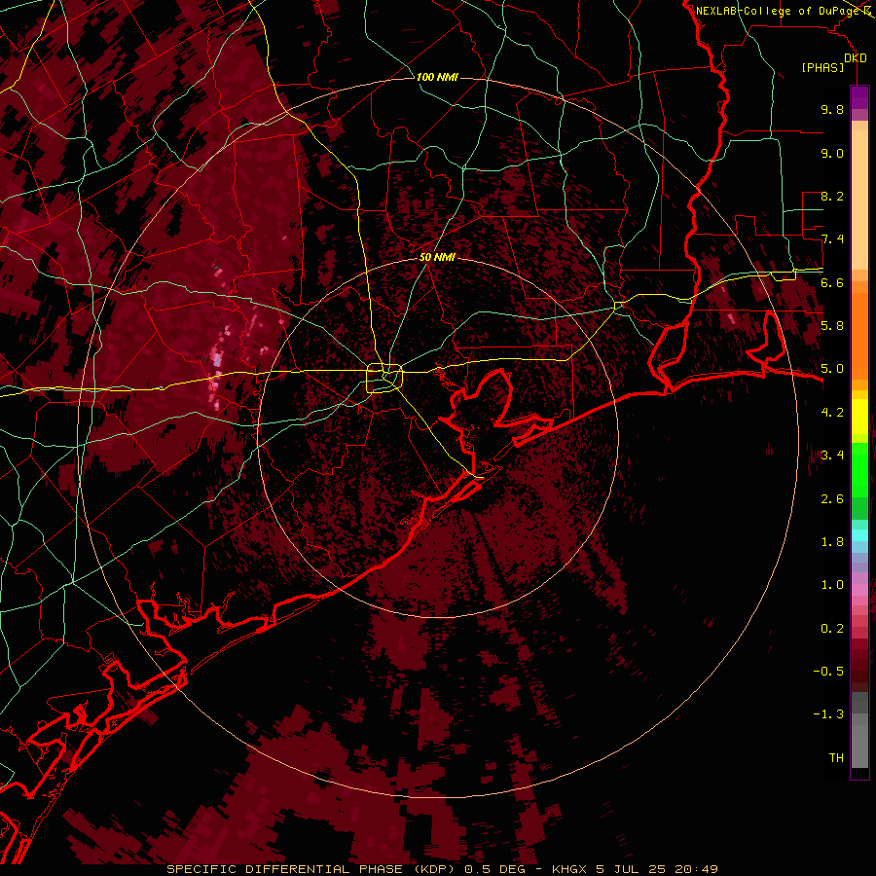Image resolution: width=876 pixels, height=876 pixels.
Task: Click the "DKD" label above the legend
Action: point(856,58)
